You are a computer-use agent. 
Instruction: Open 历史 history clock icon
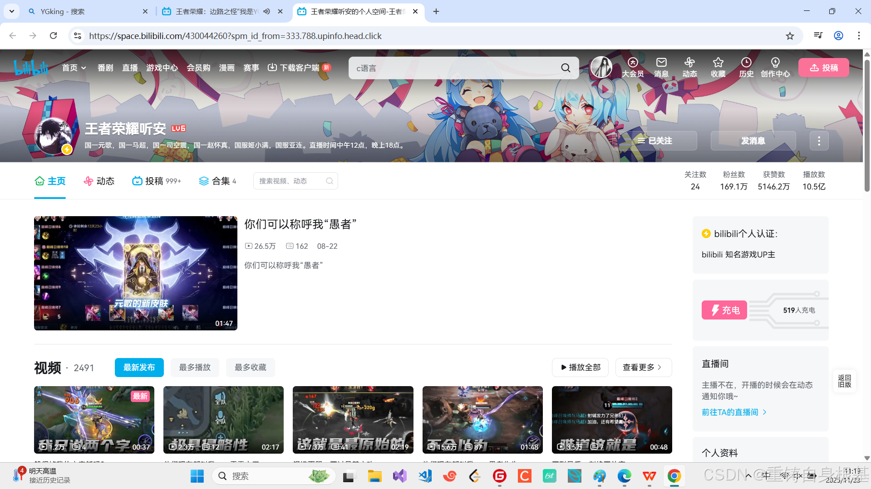click(746, 68)
